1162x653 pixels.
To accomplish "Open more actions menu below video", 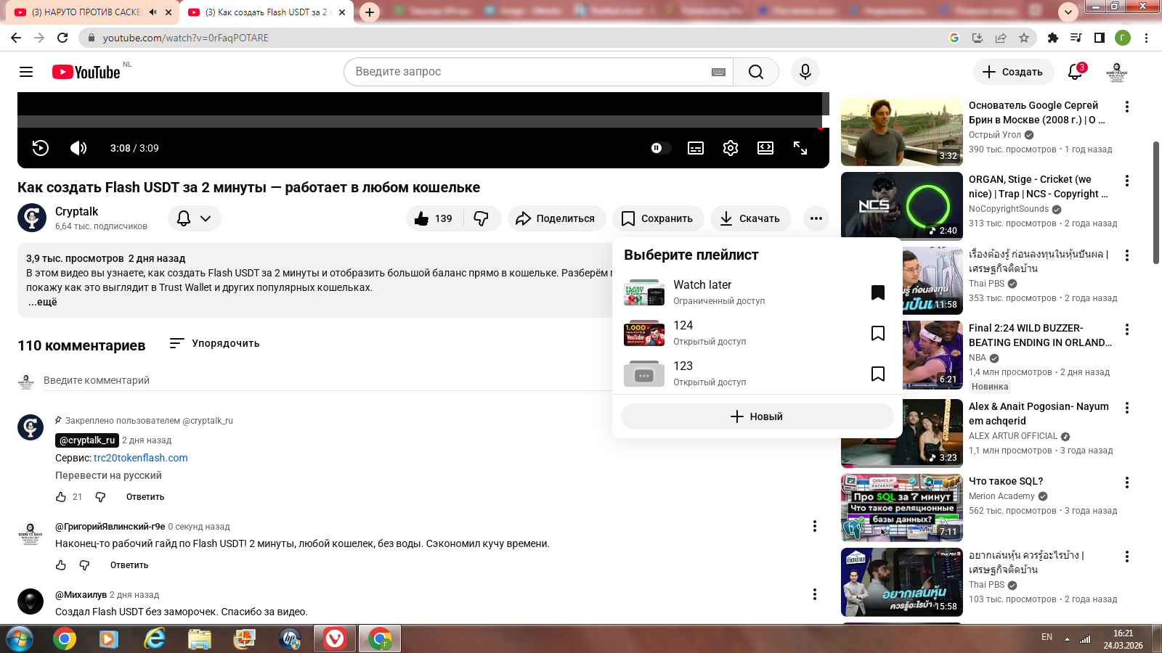I will pos(816,218).
